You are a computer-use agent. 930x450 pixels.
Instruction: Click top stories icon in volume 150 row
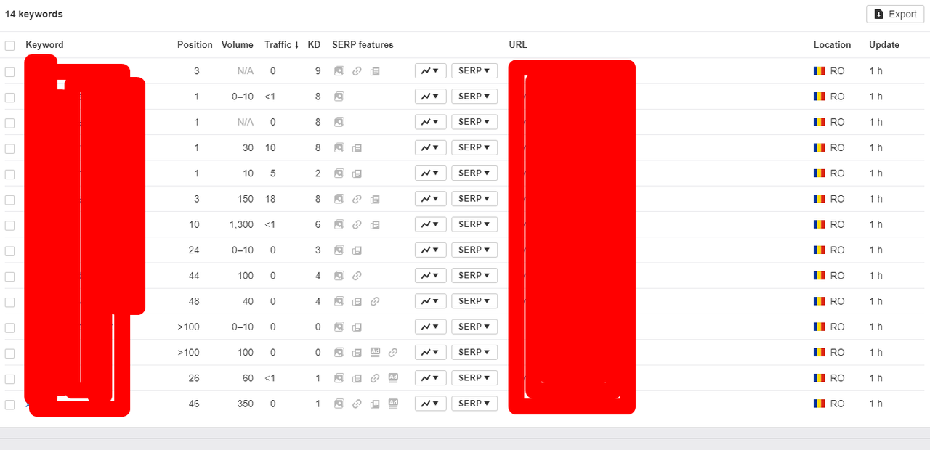click(x=375, y=199)
